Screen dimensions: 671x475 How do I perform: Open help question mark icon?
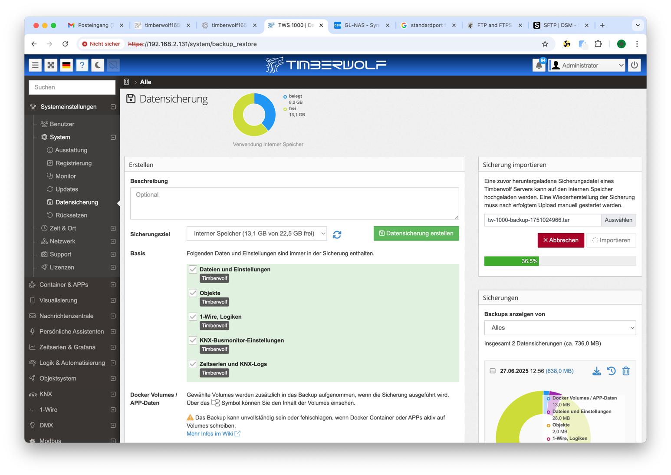pyautogui.click(x=82, y=65)
